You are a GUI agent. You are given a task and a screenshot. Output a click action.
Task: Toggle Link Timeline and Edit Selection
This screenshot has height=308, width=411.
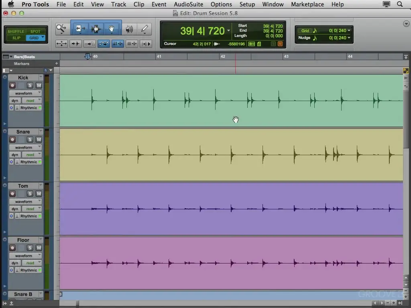click(118, 44)
